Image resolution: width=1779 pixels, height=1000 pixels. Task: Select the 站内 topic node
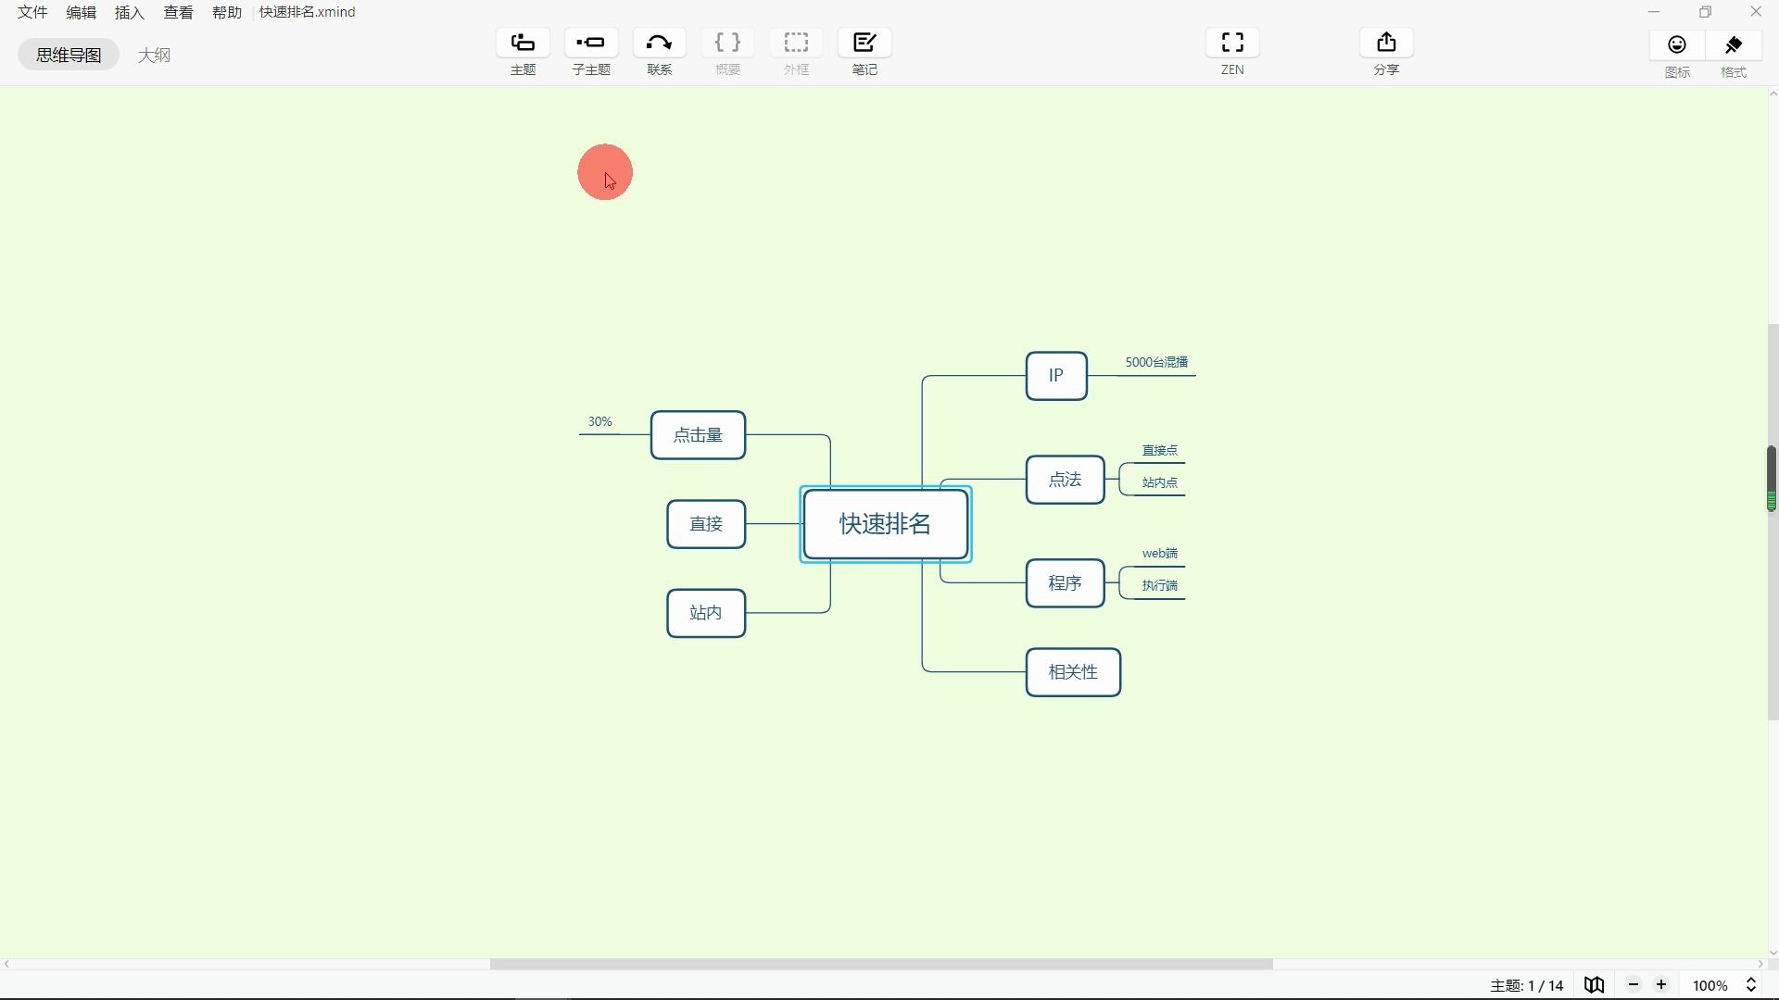pyautogui.click(x=706, y=613)
